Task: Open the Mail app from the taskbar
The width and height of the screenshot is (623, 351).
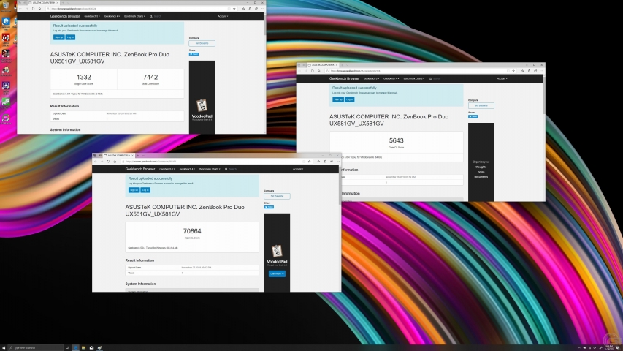Action: (x=91, y=347)
